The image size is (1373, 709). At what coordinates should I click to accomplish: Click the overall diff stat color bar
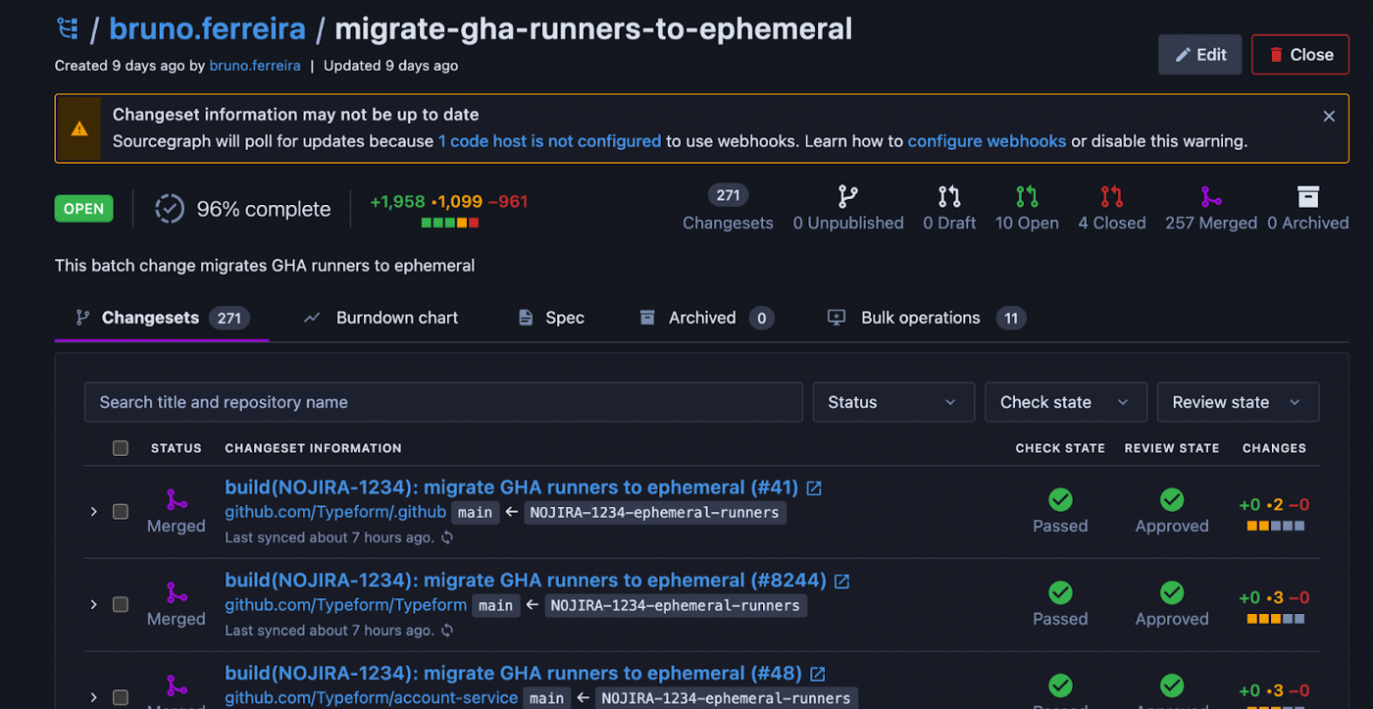pyautogui.click(x=450, y=223)
